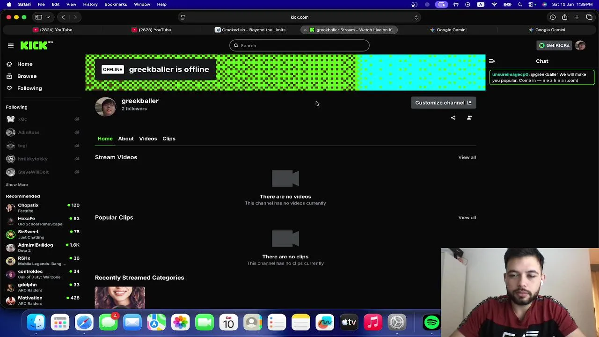The image size is (599, 337).
Task: Open Messages from the Dock
Action: (x=108, y=322)
